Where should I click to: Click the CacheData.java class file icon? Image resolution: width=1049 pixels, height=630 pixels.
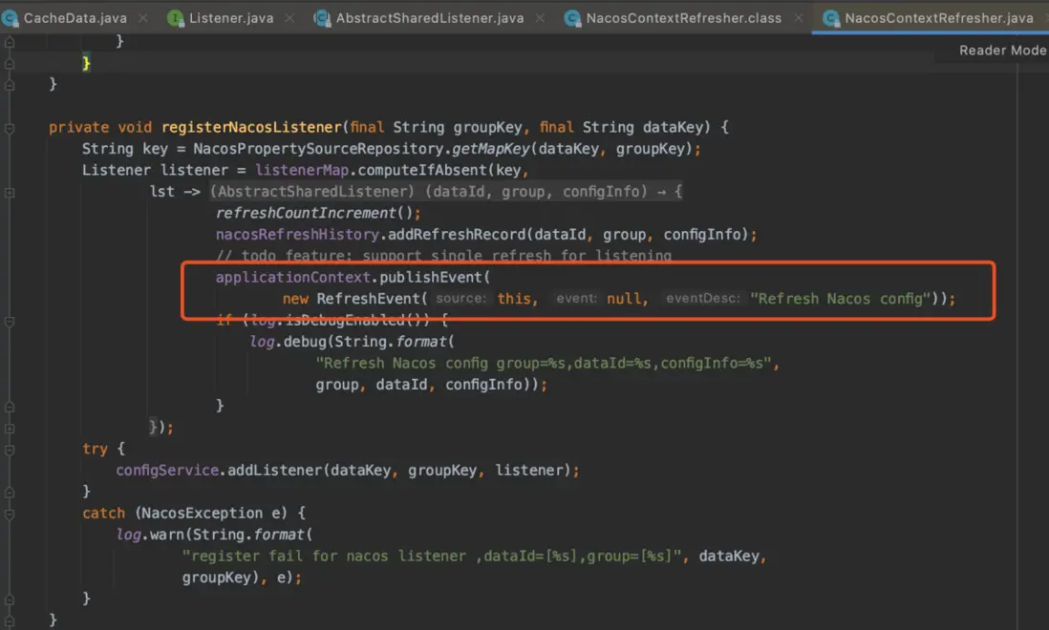pyautogui.click(x=11, y=18)
